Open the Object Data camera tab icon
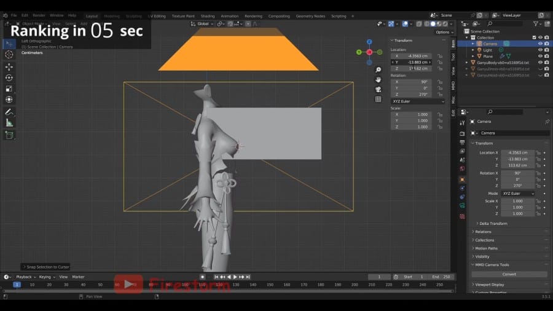The width and height of the screenshot is (553, 311). click(462, 206)
